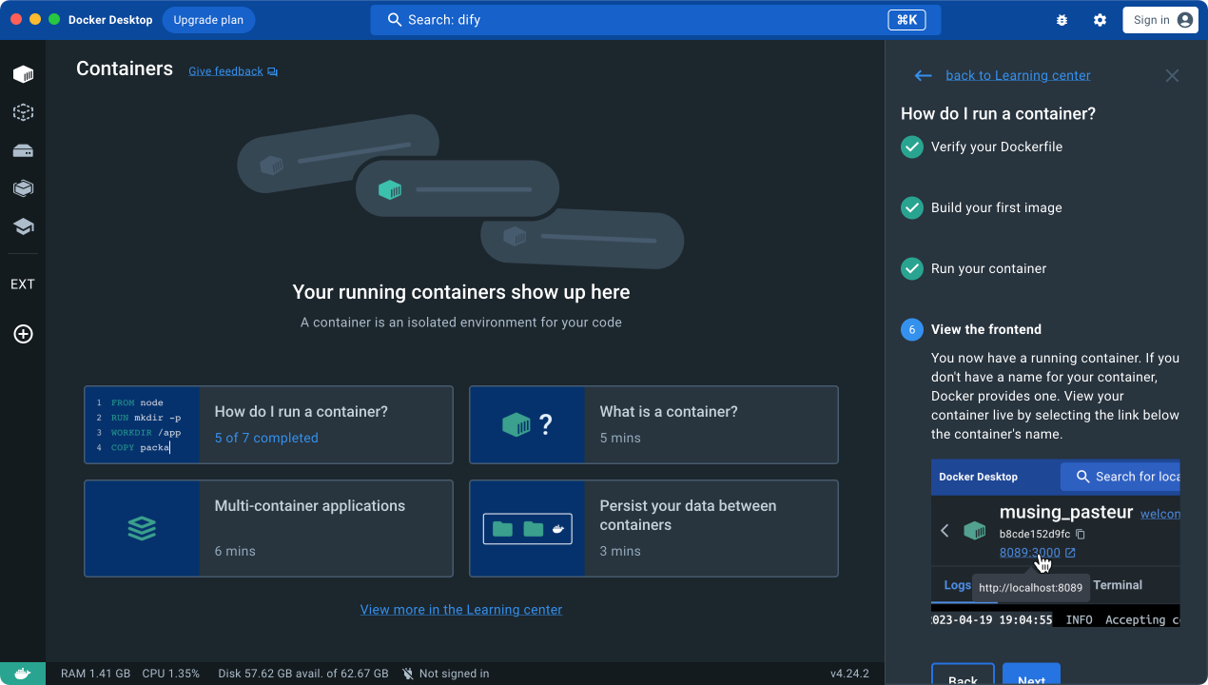The image size is (1208, 685).
Task: Click the add extensions plus icon
Action: click(23, 334)
